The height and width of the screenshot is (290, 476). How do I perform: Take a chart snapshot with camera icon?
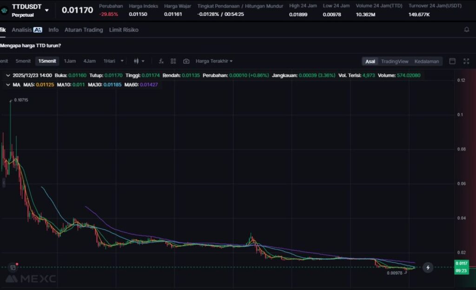(186, 61)
